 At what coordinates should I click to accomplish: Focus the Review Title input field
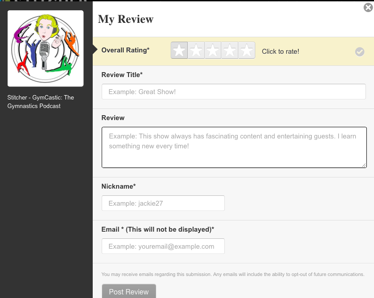[x=233, y=91]
